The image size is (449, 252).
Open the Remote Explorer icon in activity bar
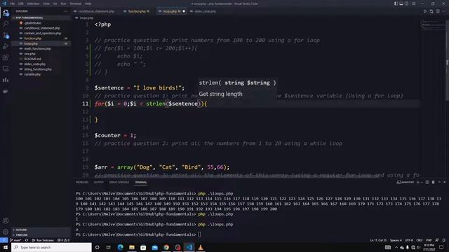coord(6,69)
